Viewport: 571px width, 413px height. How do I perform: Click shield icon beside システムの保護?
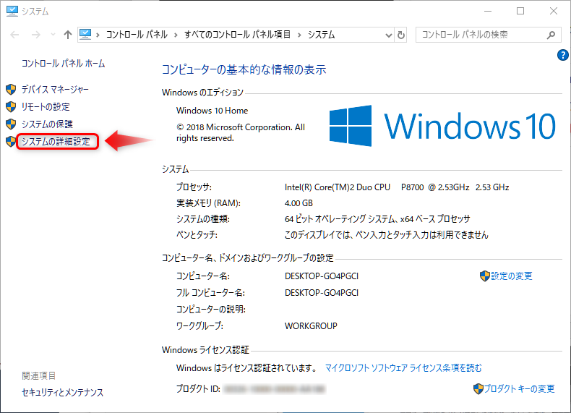[x=11, y=124]
